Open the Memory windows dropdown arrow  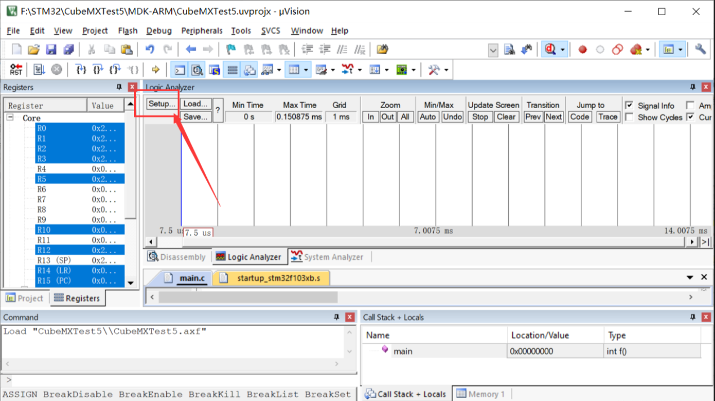pos(306,70)
